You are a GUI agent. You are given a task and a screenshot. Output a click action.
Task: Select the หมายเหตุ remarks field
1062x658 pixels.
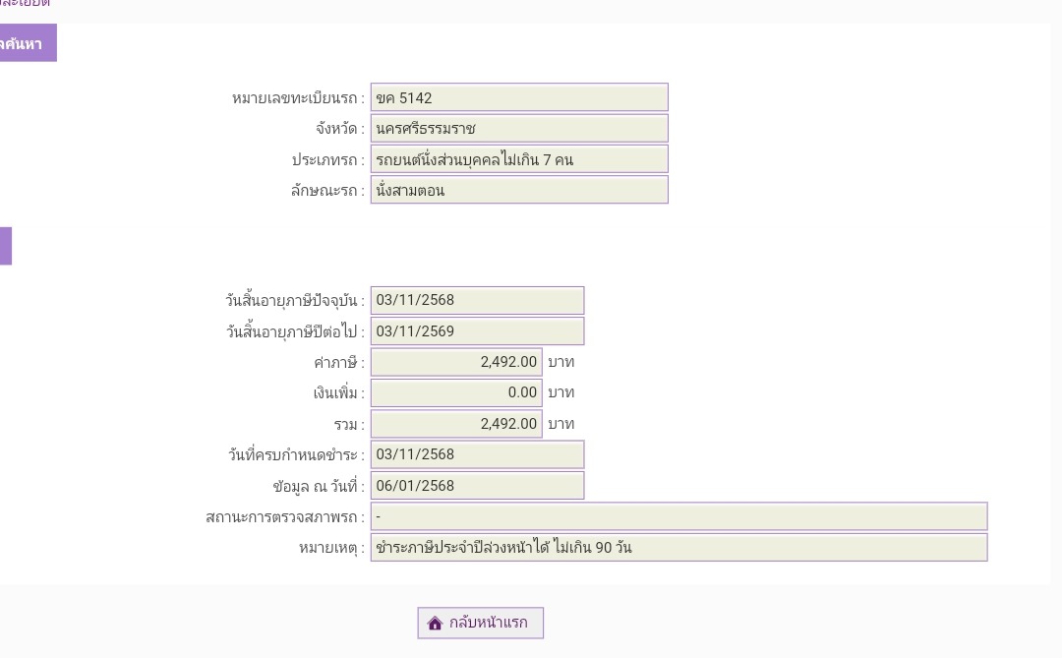(x=678, y=548)
